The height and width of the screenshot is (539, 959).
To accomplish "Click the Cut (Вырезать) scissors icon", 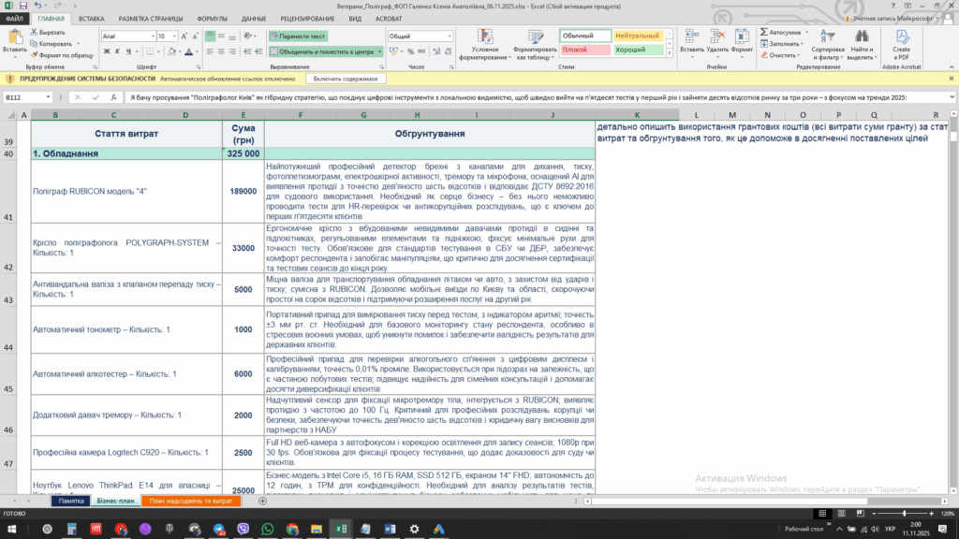I will pos(33,32).
